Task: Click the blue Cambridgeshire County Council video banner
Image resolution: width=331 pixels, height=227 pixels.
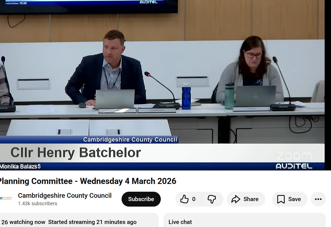Action: pos(130,140)
